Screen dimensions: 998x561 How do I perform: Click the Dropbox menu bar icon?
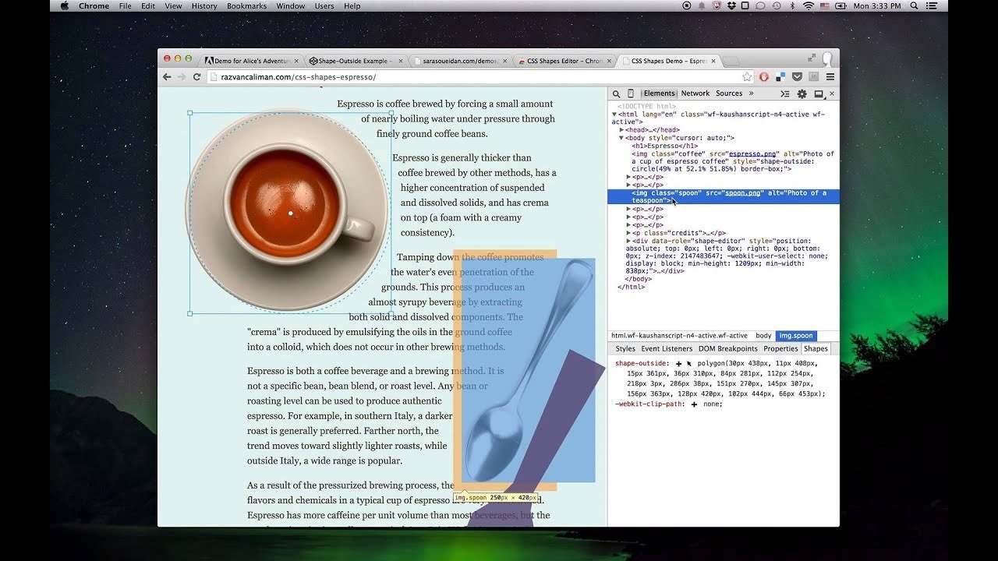[x=730, y=5]
